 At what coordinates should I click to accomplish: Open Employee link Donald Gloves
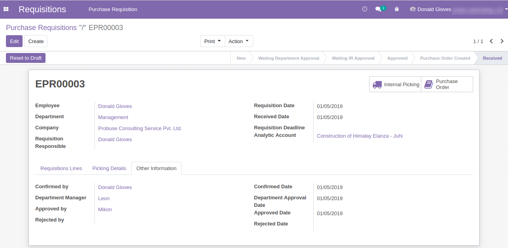(x=115, y=106)
